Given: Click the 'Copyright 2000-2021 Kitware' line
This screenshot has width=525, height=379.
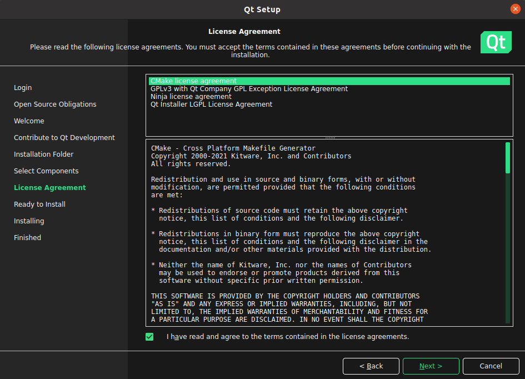Looking at the screenshot, I should [x=251, y=156].
